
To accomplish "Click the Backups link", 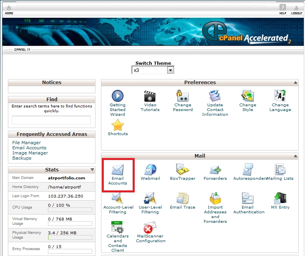I will (x=22, y=158).
